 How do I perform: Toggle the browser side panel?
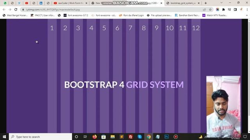pos(235,9)
